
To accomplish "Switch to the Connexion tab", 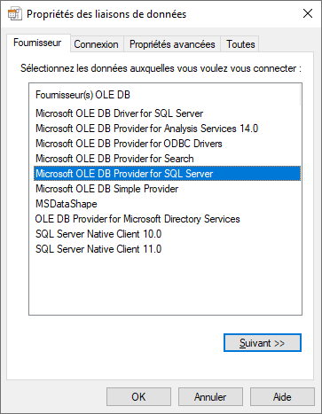I will [x=96, y=44].
